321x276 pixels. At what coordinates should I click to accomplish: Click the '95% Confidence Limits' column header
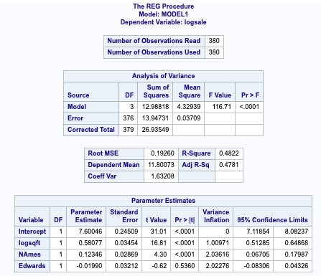272,220
